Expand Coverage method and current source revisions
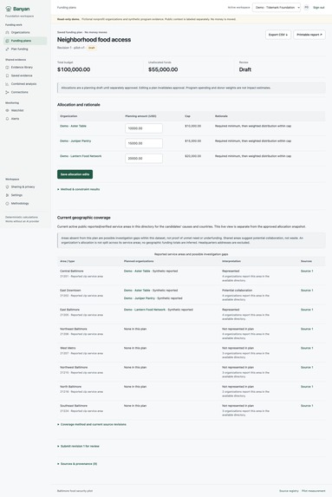 92,424
